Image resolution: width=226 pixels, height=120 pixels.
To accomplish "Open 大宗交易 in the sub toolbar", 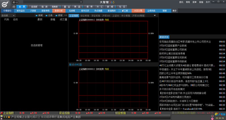I will (x=138, y=11).
